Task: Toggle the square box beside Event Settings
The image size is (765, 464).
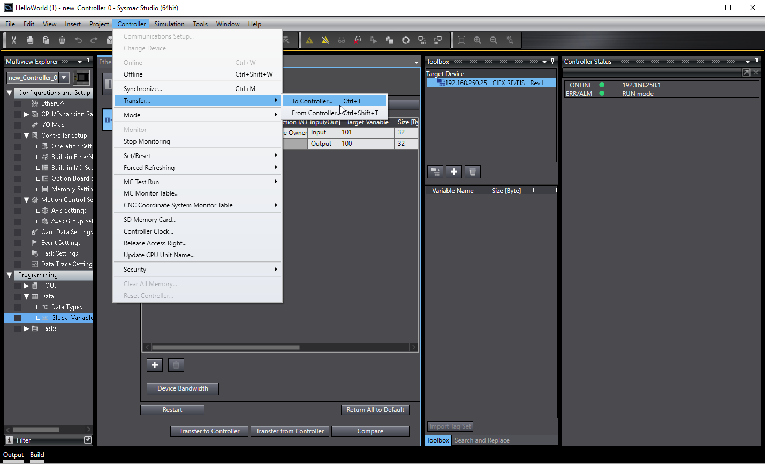Action: 18,243
